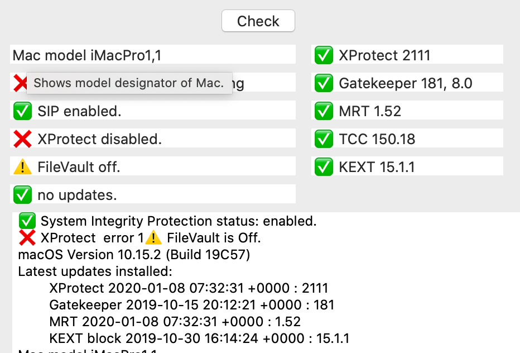Screen dimensions: 520x353
Task: Click the warning icon before FileVault is Off
Action: (153, 238)
